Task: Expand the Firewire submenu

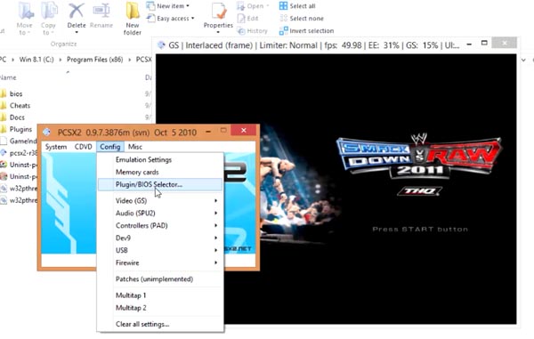Action: 161,262
